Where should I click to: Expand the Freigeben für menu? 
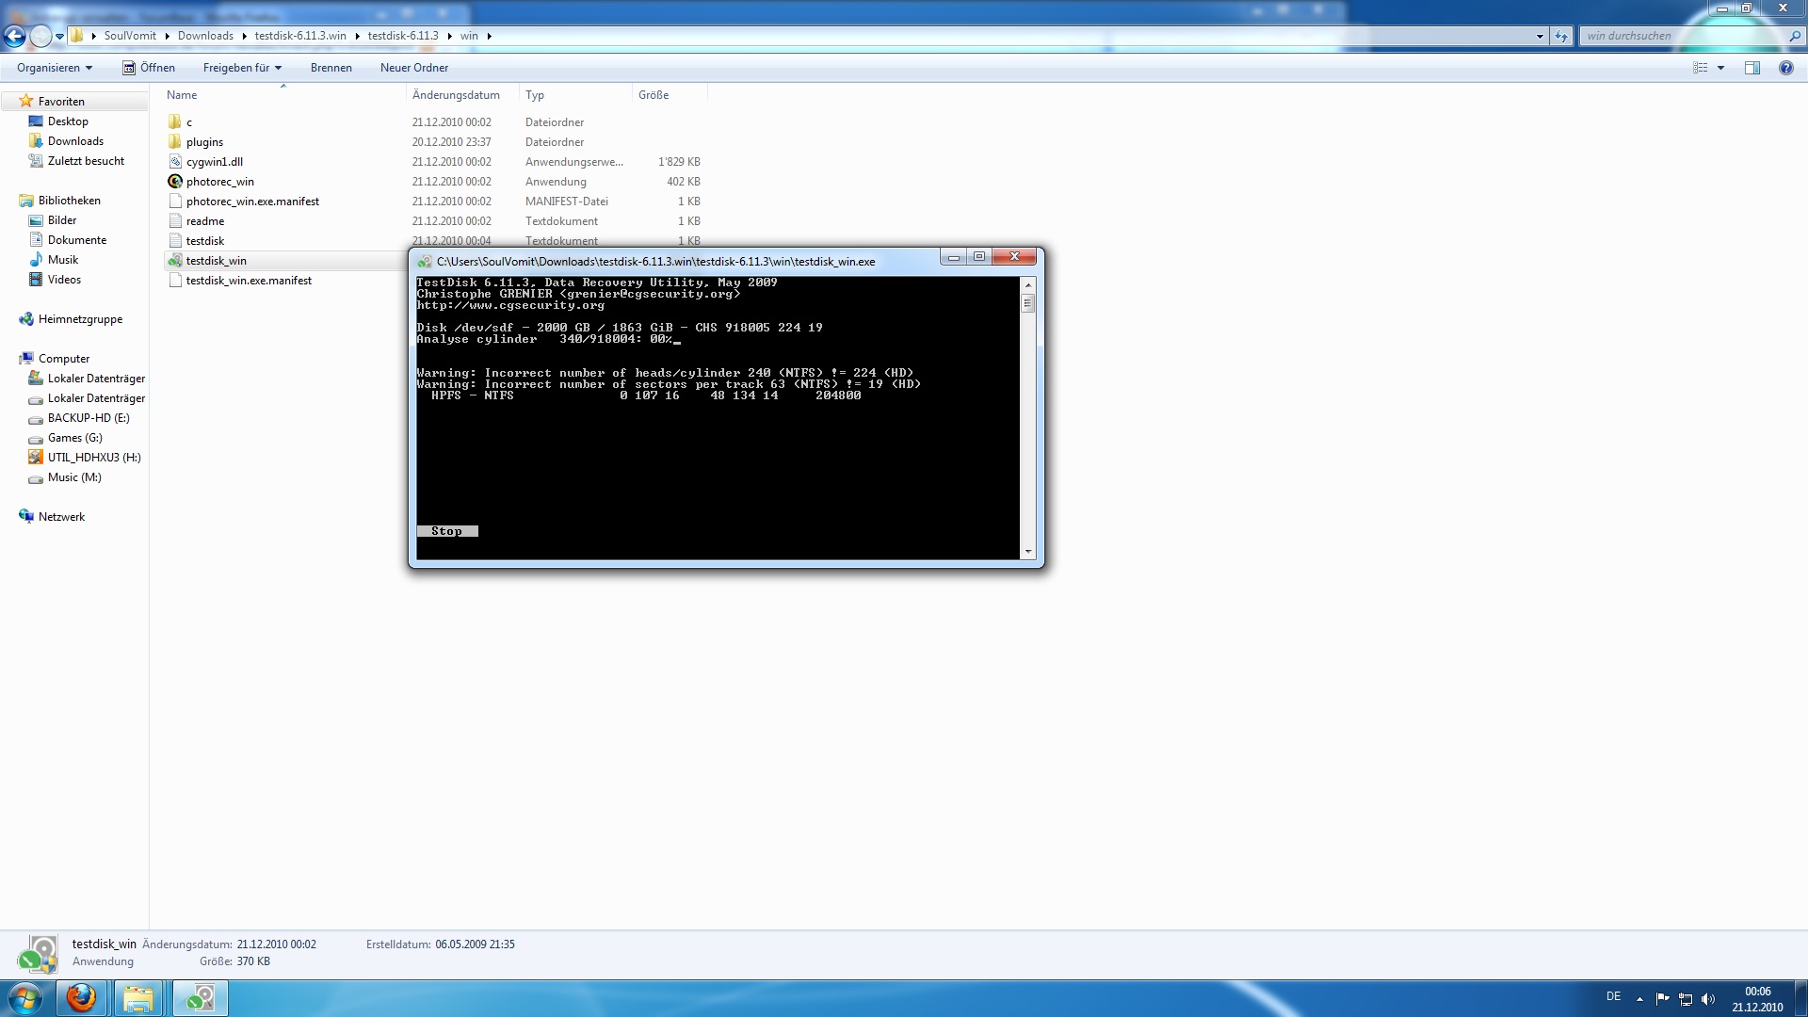pos(242,68)
